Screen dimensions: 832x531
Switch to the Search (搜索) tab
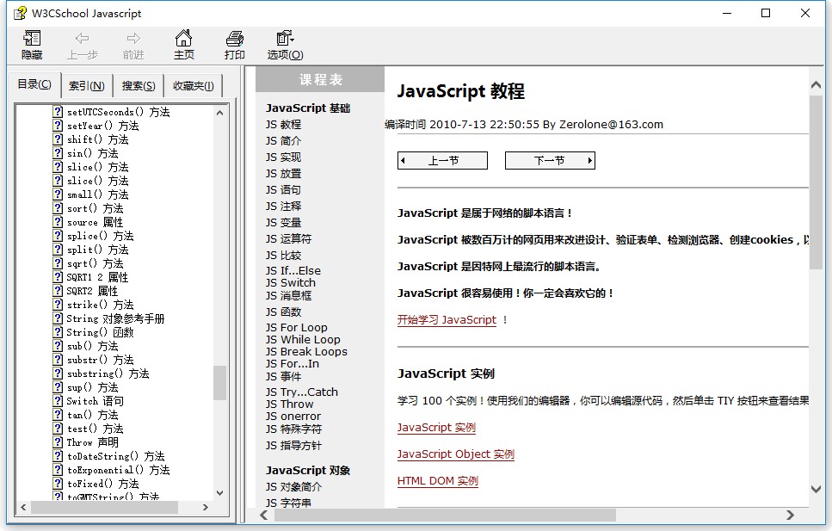coord(139,85)
